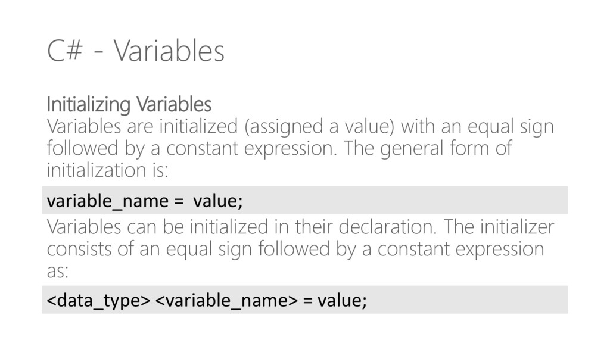Click the trailing word 'as:'

coord(58,272)
